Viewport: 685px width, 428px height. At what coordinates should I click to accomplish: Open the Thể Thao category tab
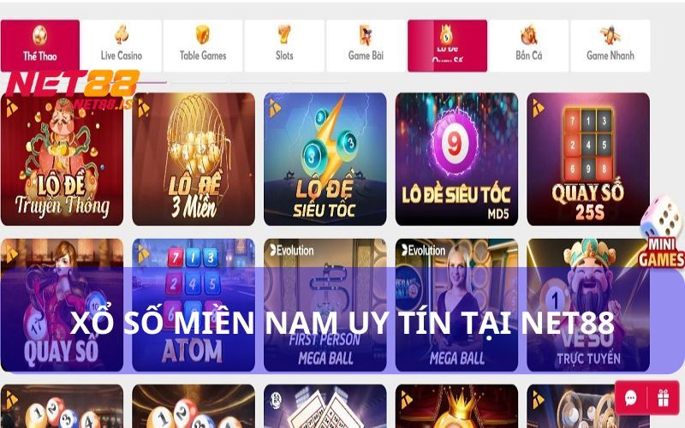point(39,45)
